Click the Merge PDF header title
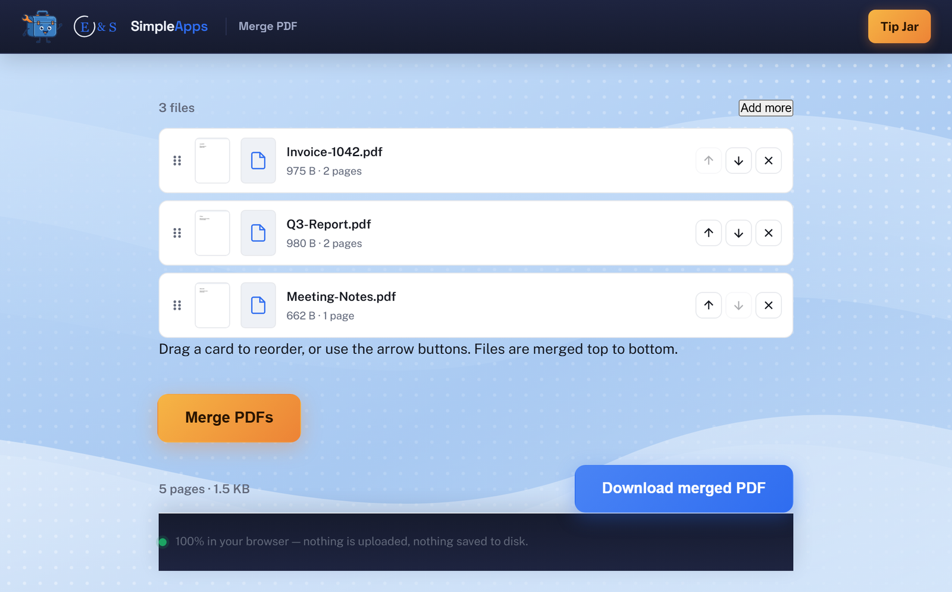Image resolution: width=952 pixels, height=592 pixels. [268, 26]
